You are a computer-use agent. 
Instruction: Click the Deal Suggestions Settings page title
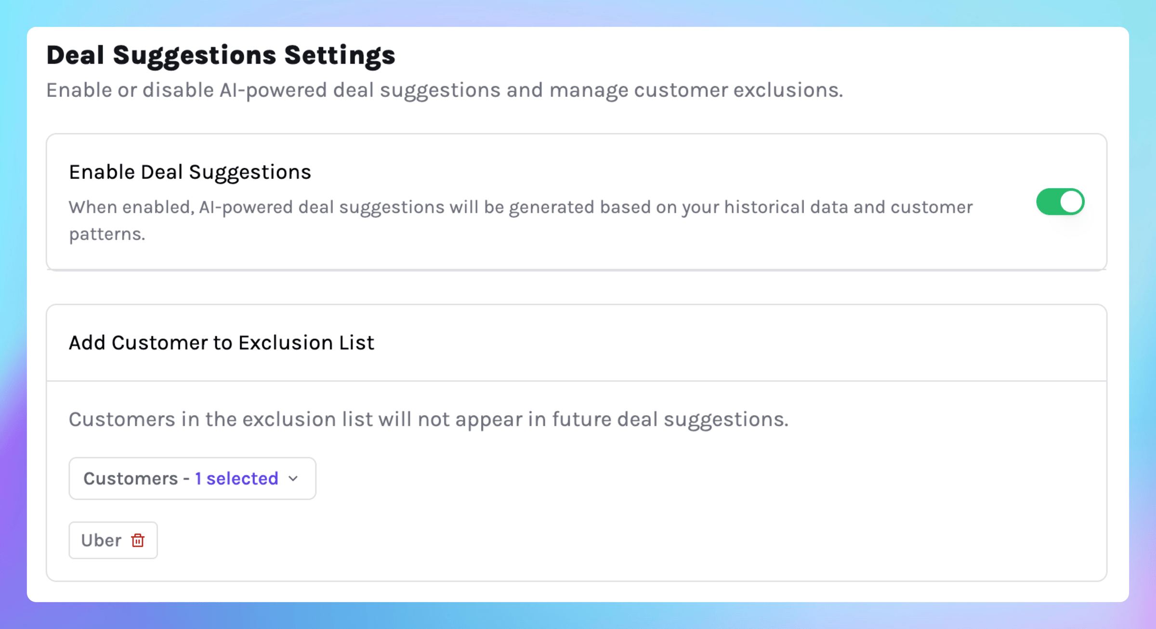(x=221, y=55)
